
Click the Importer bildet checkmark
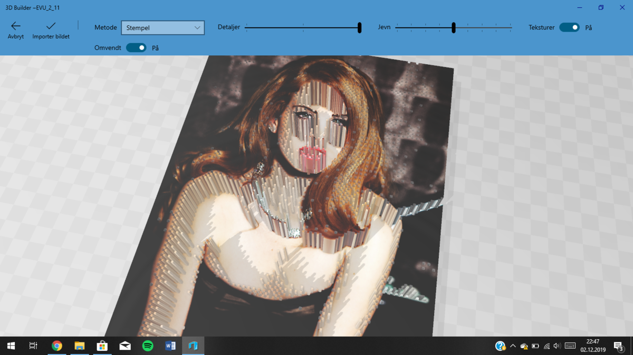(51, 26)
